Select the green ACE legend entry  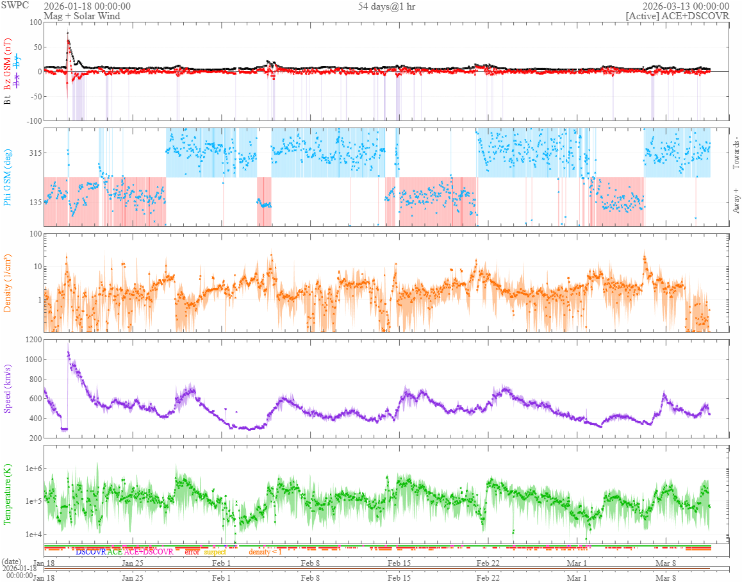(x=115, y=552)
